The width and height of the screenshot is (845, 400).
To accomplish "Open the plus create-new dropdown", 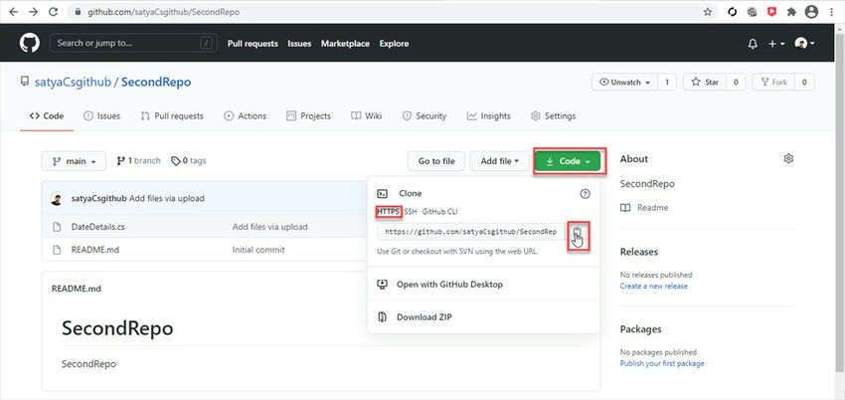I will 776,44.
